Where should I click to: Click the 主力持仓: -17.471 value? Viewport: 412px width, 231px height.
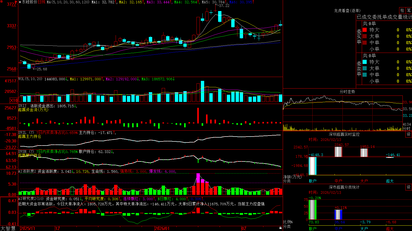[96, 132]
